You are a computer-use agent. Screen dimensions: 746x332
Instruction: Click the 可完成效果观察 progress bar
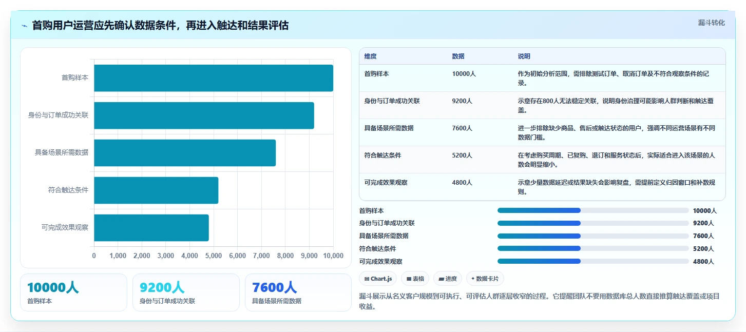[x=593, y=261]
